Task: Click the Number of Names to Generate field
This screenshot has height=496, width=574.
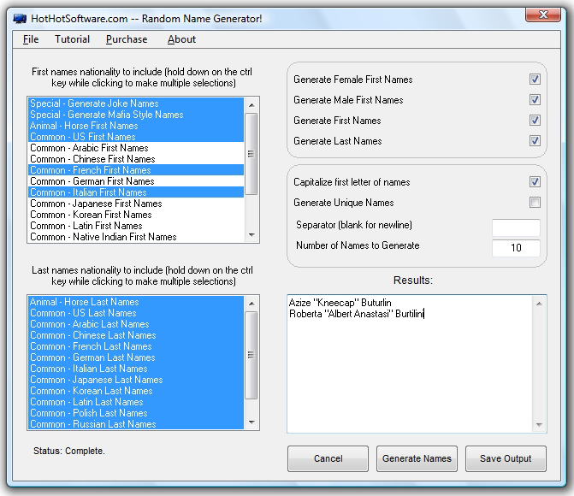Action: 516,248
